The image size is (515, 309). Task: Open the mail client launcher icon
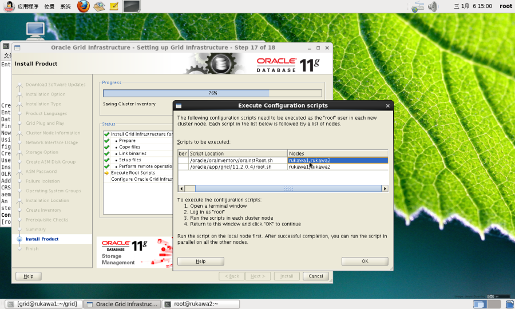coord(99,6)
